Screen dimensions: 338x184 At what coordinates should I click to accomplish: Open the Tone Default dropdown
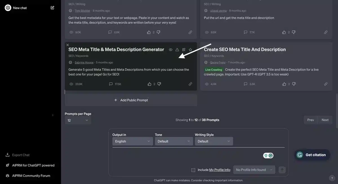pos(174,141)
